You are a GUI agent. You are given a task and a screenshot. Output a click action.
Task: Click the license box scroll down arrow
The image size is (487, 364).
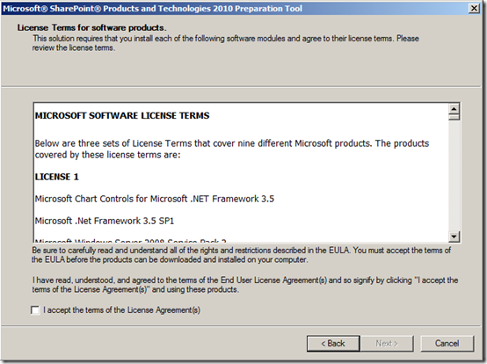coord(454,237)
